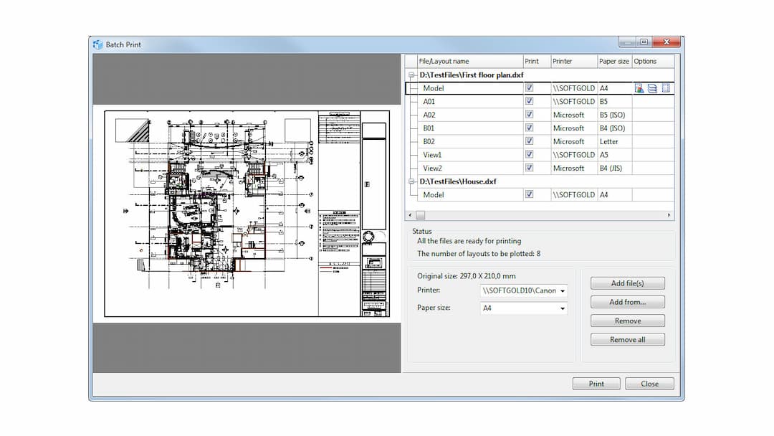Screen dimensions: 774x436
Task: Click the Print button
Action: click(596, 384)
